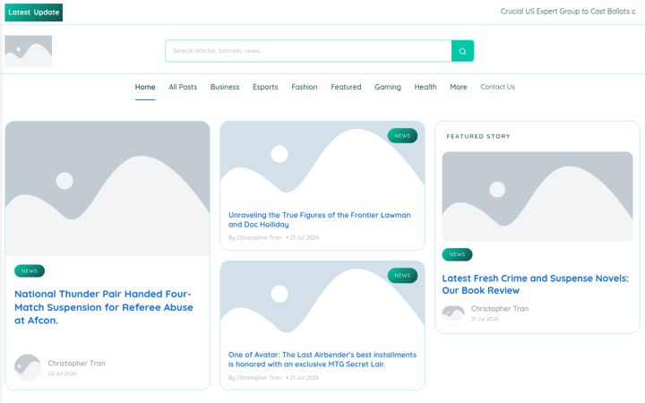The width and height of the screenshot is (645, 403).
Task: Click Christopher Tran name in Featured Story
Action: [500, 308]
